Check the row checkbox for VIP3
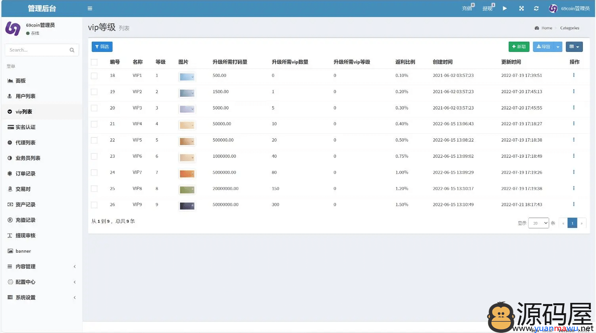 tap(94, 108)
